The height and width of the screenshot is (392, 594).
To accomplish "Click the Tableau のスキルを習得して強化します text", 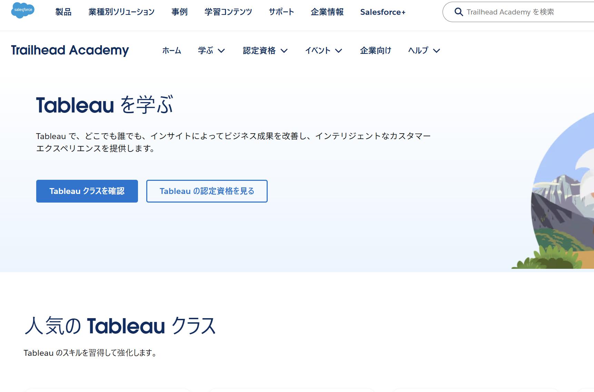I will point(90,353).
